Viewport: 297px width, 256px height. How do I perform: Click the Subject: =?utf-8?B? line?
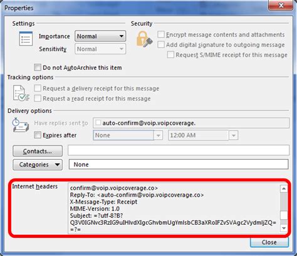tap(96, 215)
